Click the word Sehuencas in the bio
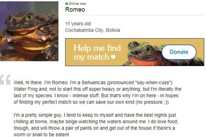The width and height of the screenshot is (206, 137). pos(93,83)
